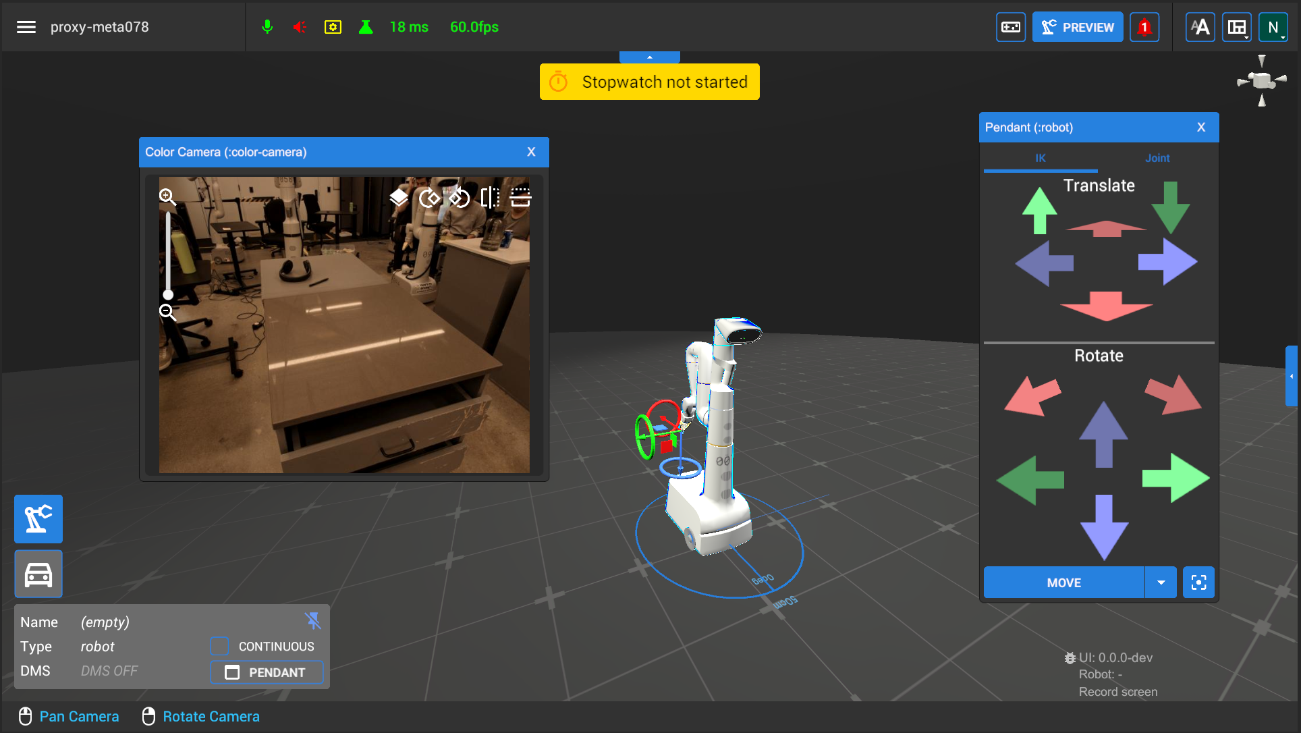Click the light red rotate arrow pointing down-left
Screen dimensions: 1301x733
pyautogui.click(x=1032, y=396)
